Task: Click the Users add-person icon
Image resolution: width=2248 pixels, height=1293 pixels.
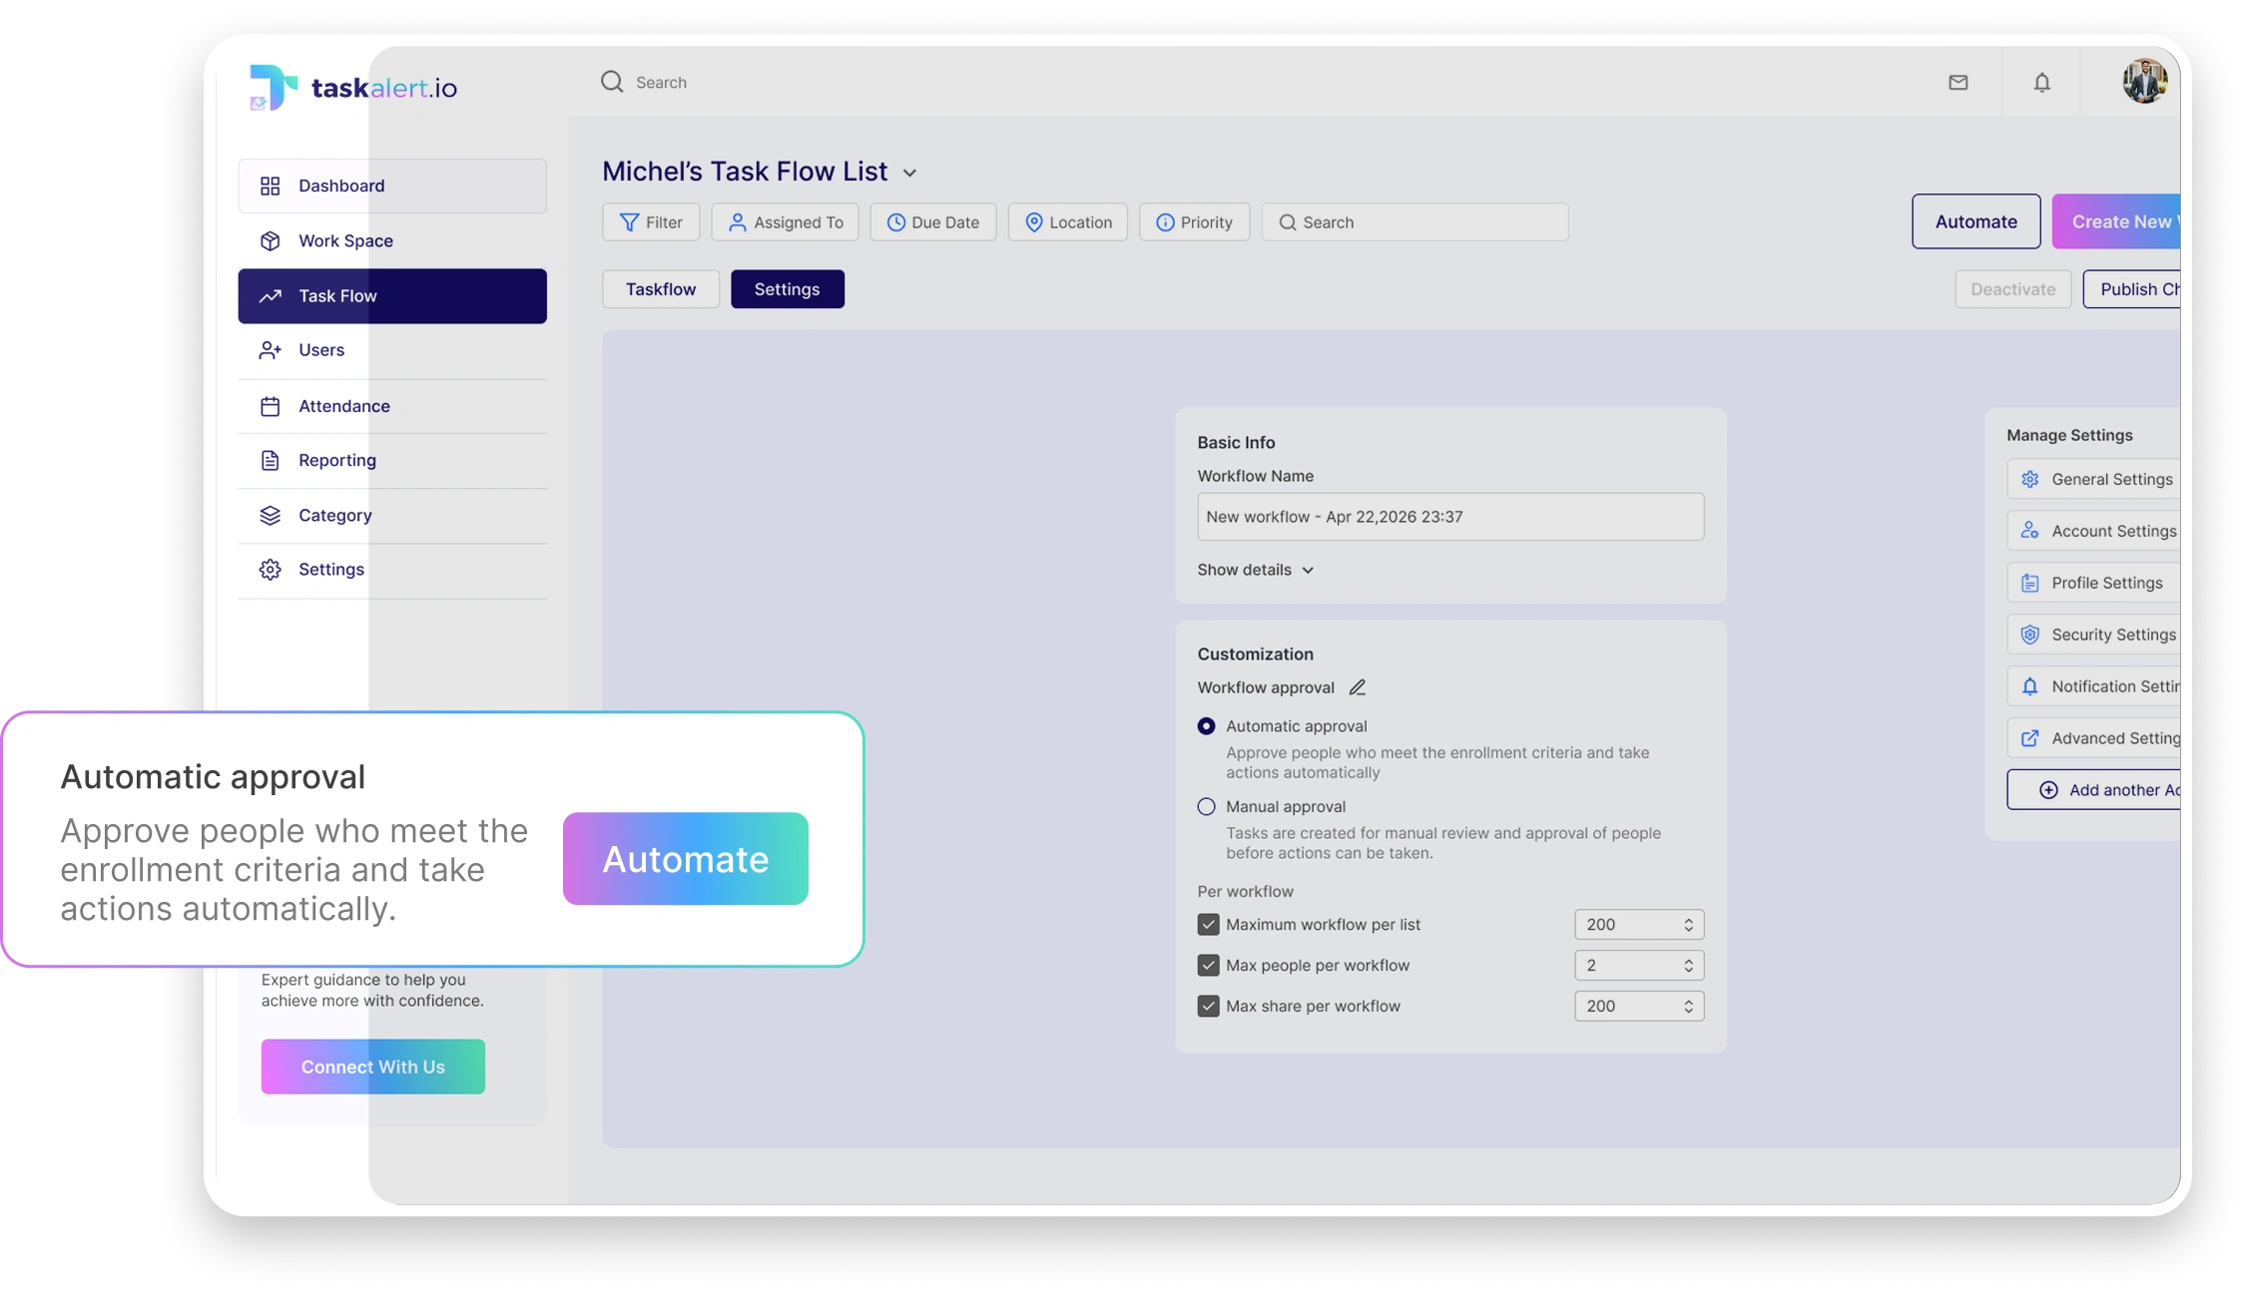Action: click(270, 350)
